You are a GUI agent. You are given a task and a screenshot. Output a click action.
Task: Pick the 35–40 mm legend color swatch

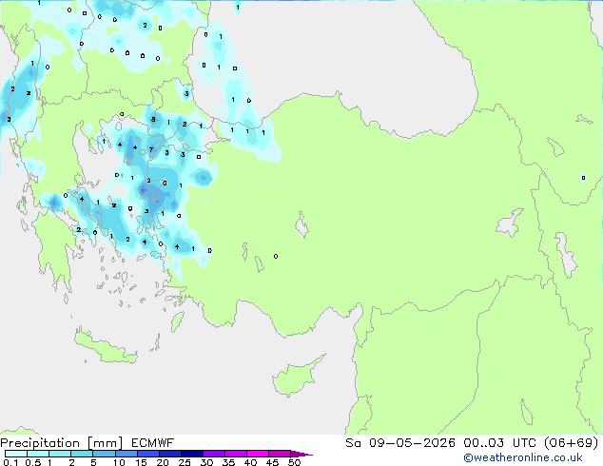click(x=236, y=454)
